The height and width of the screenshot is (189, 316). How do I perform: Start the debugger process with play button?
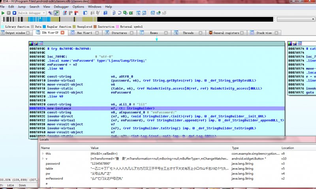coord(3,13)
